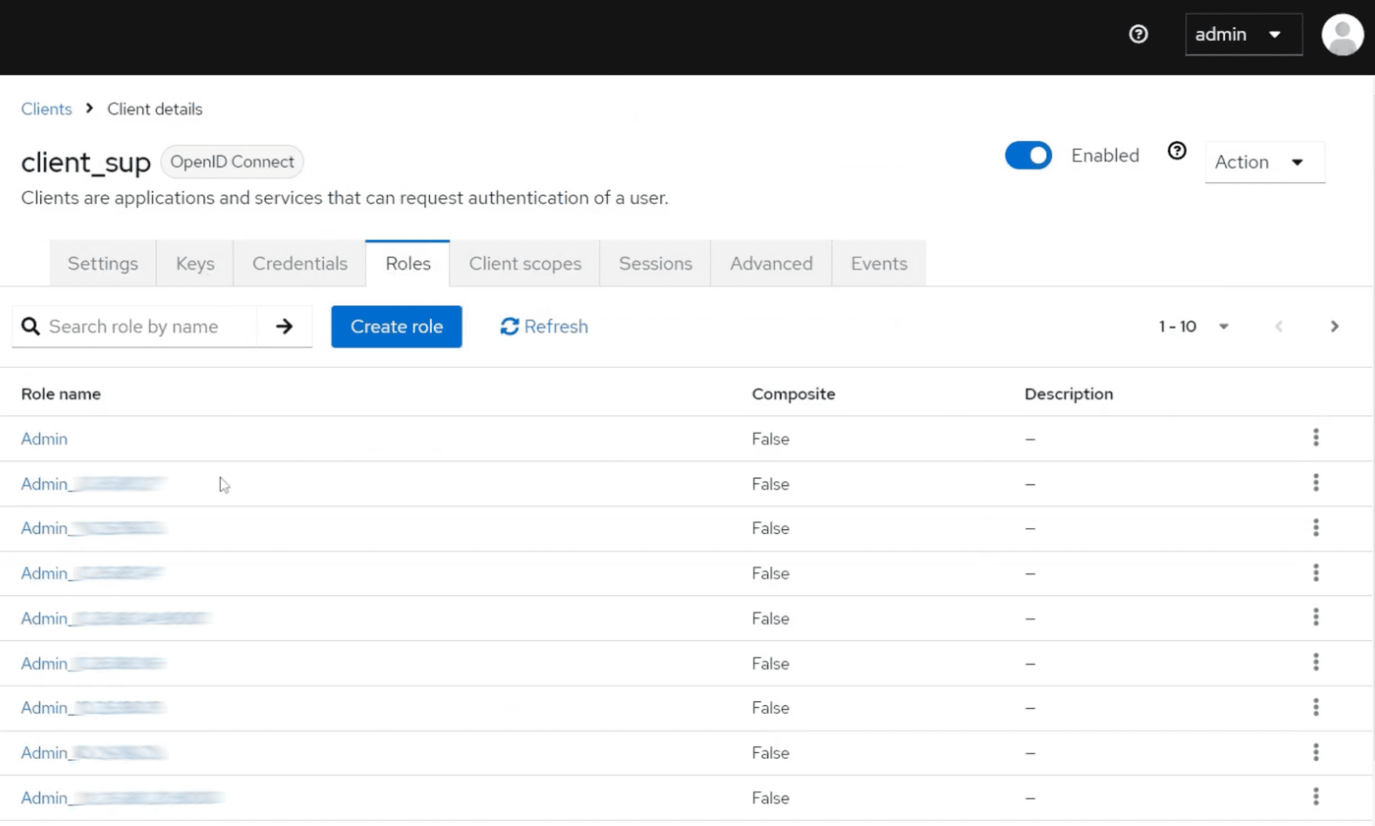Click the help icon in the top bar
This screenshot has width=1375, height=826.
1138,34
